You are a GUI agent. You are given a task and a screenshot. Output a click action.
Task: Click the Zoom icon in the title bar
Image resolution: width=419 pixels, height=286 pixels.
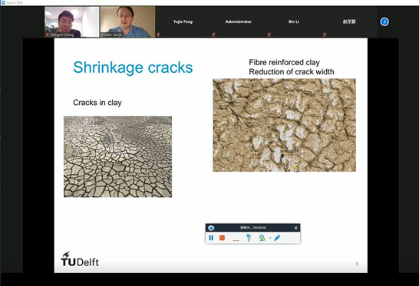3,2
